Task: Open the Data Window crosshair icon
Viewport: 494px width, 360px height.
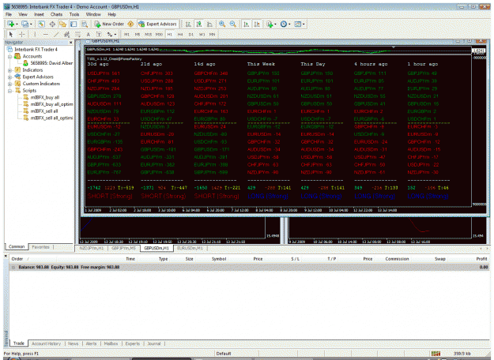Action: point(52,24)
